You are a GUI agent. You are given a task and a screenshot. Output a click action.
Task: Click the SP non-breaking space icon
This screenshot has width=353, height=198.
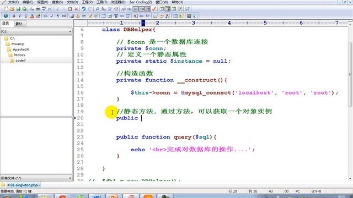pos(148,16)
